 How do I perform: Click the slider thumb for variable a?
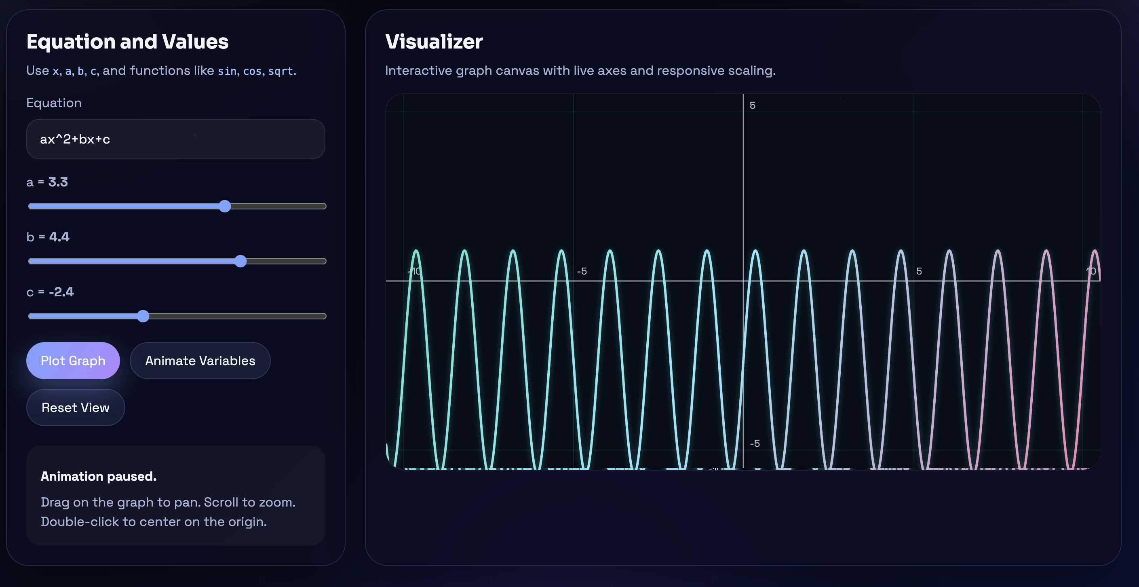(225, 206)
